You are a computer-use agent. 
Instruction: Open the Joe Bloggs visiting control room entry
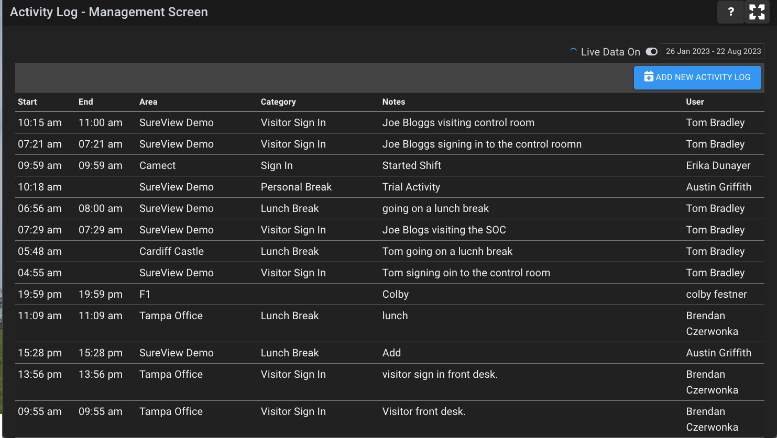pos(458,122)
